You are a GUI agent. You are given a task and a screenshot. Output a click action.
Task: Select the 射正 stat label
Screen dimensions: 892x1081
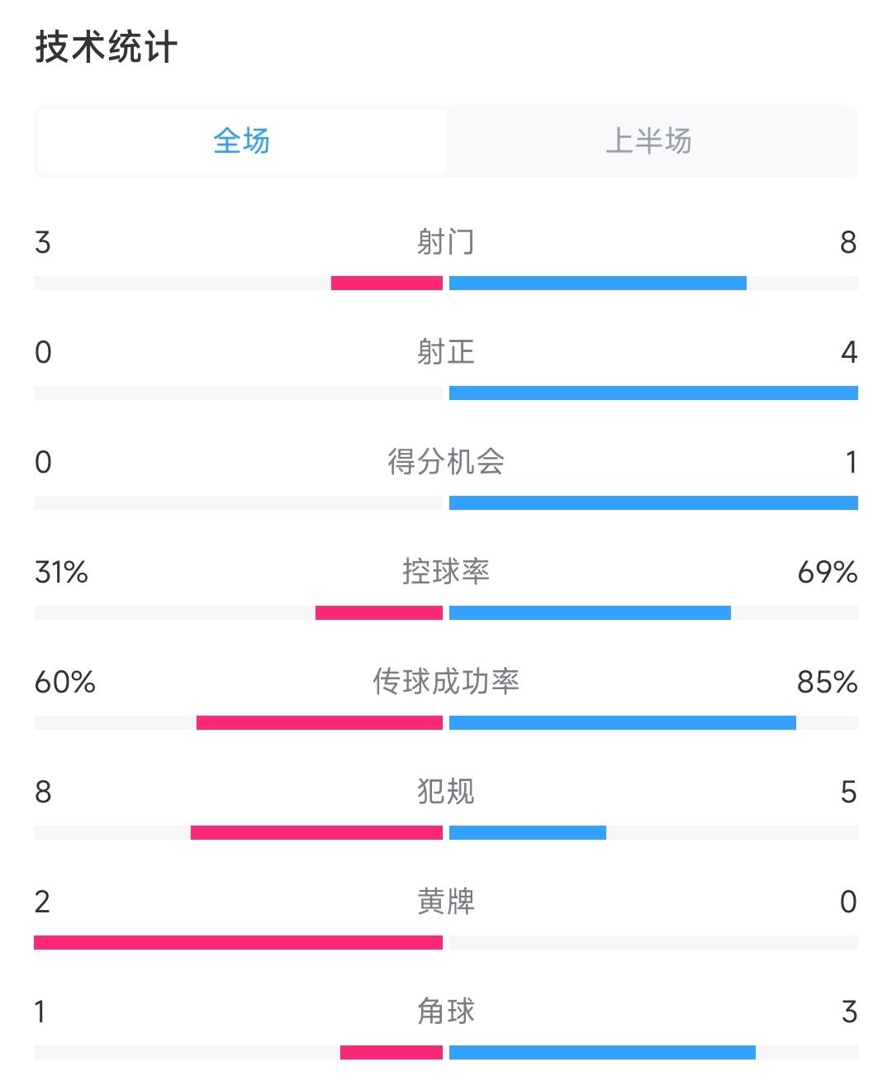click(446, 352)
